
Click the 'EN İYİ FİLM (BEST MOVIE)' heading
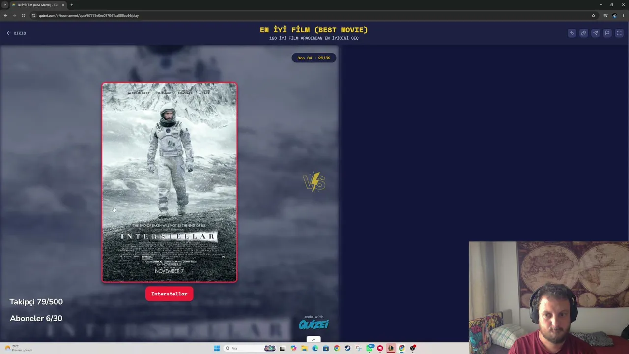click(x=314, y=30)
